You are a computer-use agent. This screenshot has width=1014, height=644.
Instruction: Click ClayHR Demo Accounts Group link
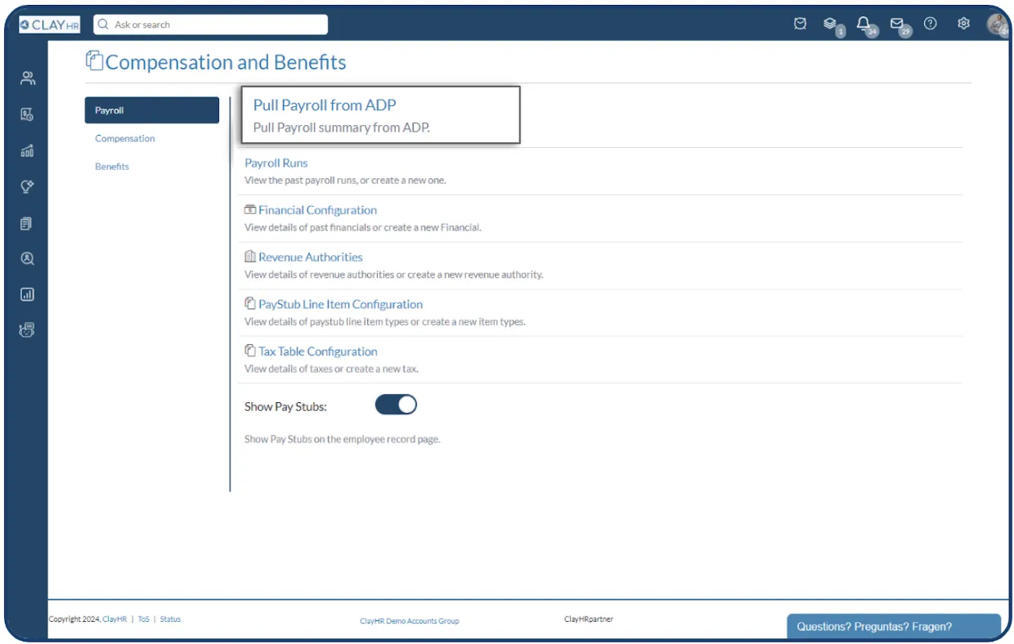click(x=410, y=621)
